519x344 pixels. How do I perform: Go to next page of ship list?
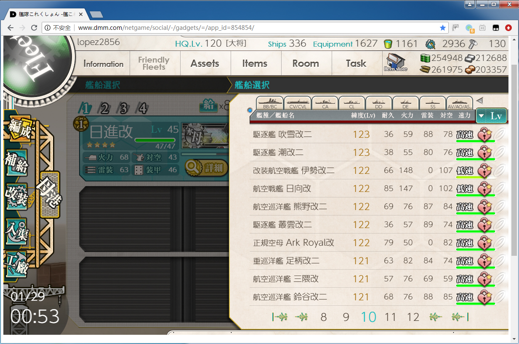pos(435,317)
